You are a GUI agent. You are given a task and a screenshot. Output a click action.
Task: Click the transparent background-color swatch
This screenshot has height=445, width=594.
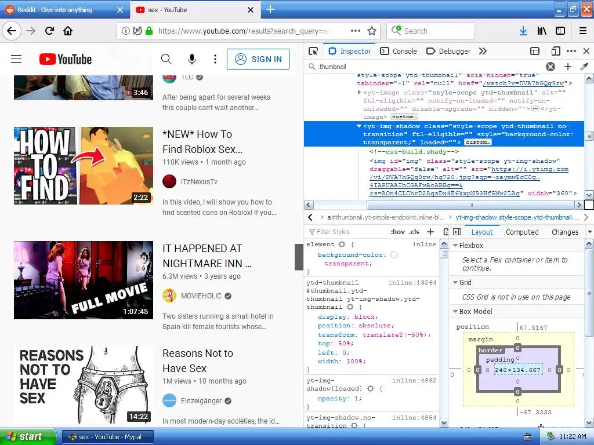point(394,255)
